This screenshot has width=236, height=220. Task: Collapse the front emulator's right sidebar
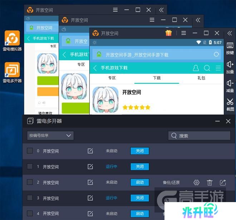(230, 33)
